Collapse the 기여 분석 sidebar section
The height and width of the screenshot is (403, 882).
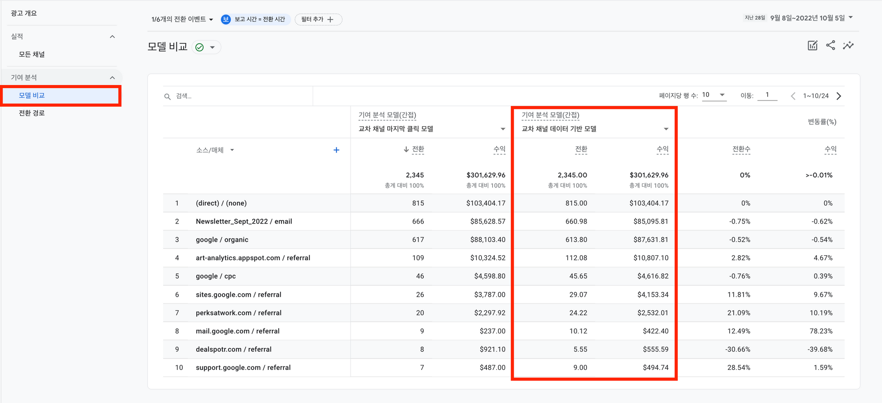112,78
